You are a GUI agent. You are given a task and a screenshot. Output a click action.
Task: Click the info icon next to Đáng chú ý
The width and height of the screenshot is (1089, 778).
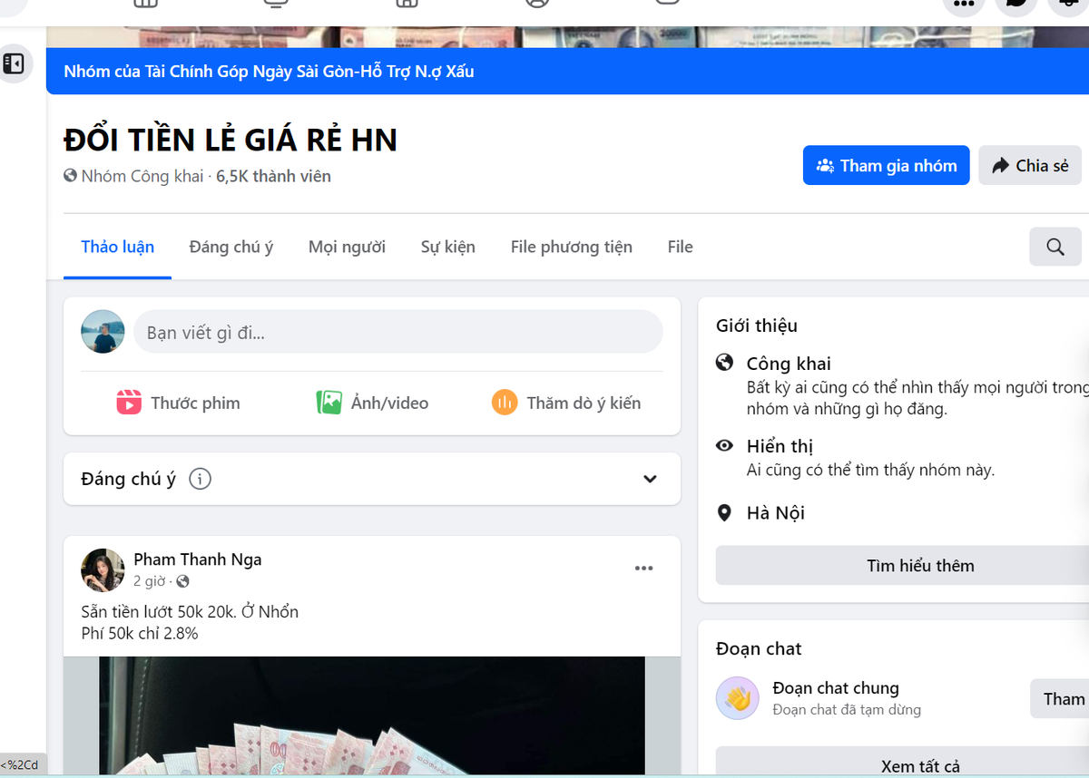tap(200, 479)
